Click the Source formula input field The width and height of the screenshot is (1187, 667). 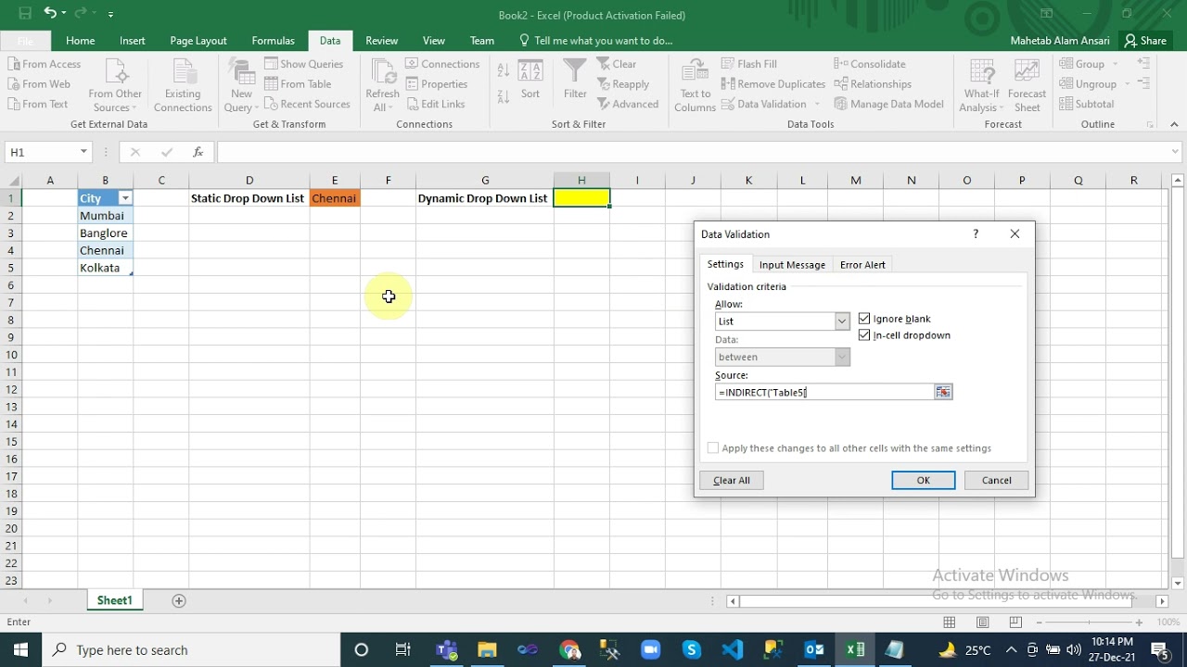tap(824, 393)
